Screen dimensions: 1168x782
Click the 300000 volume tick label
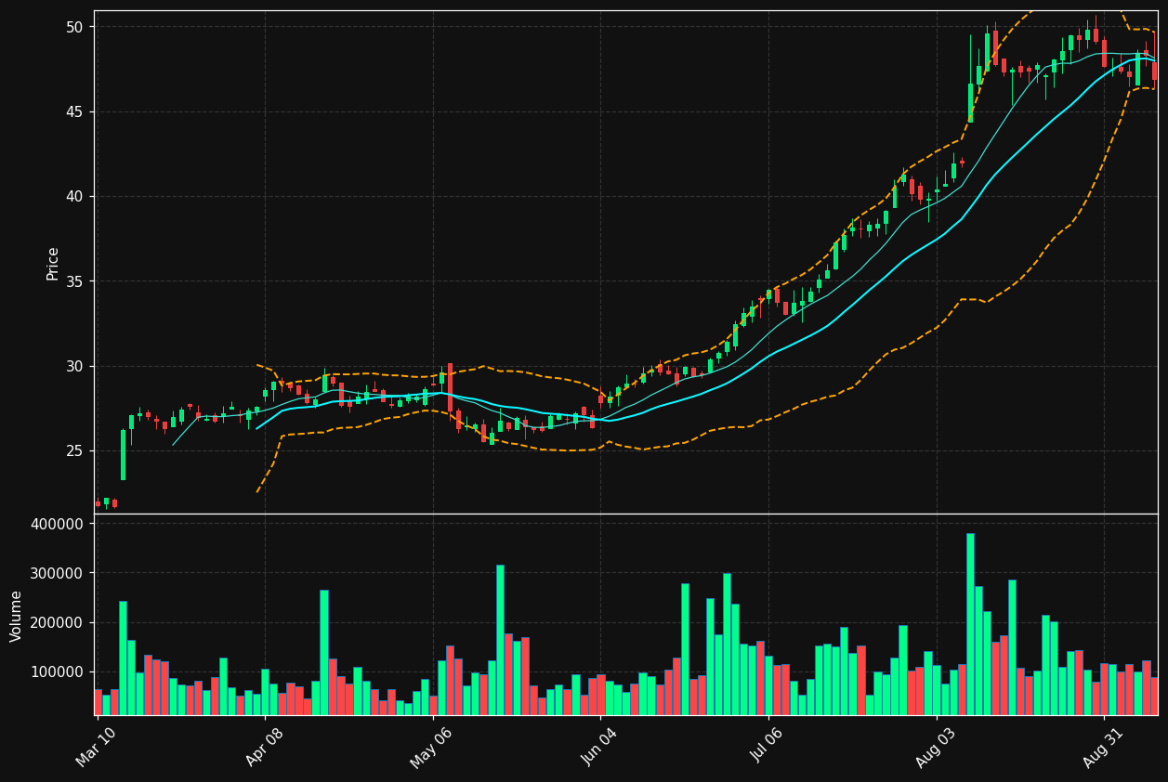(x=58, y=573)
